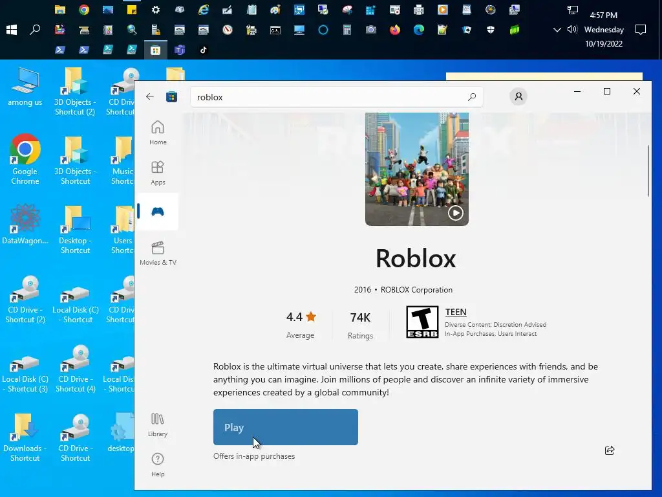Open the Windows Start menu

click(x=12, y=30)
